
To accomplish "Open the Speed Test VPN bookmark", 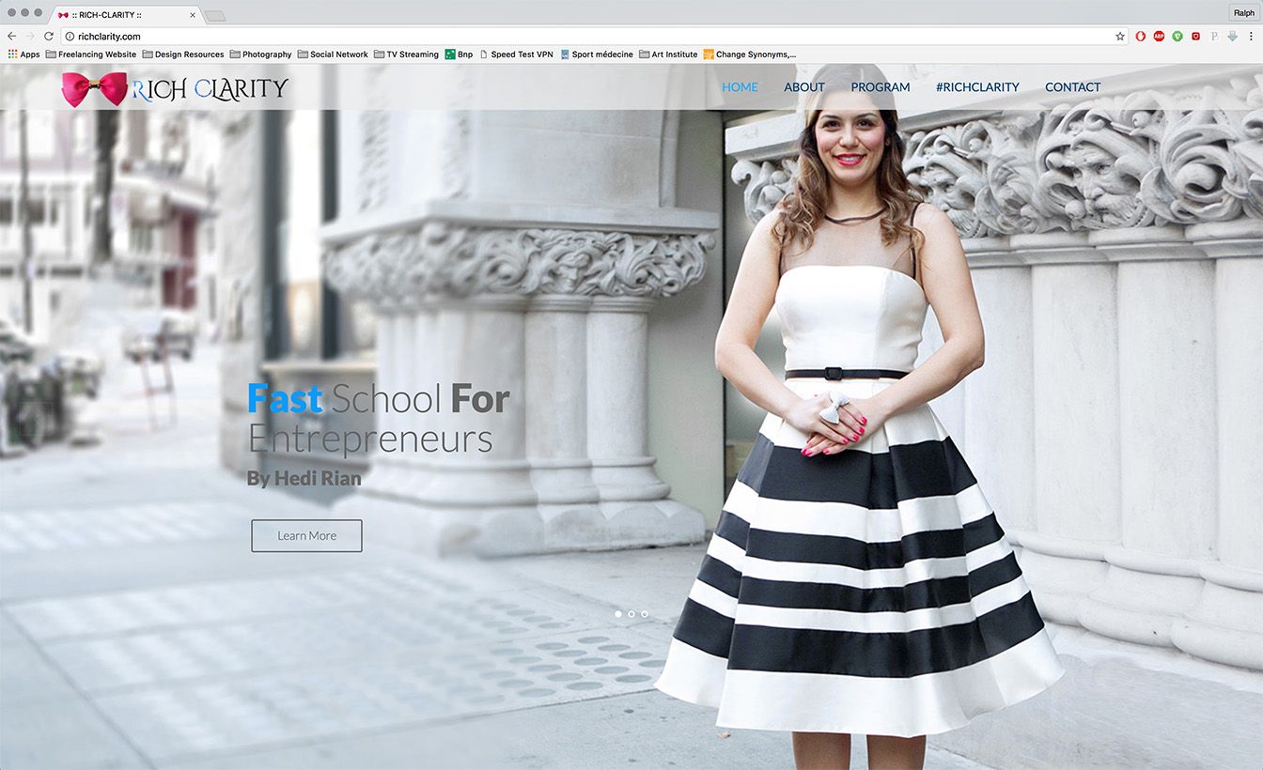I will pyautogui.click(x=516, y=54).
